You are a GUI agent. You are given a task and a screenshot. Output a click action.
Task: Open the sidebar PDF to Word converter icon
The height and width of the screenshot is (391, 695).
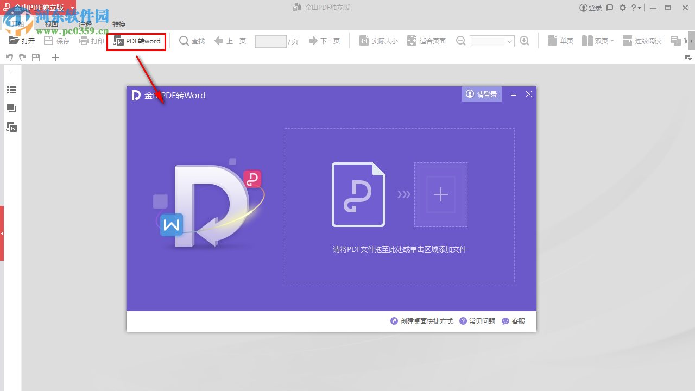click(11, 127)
